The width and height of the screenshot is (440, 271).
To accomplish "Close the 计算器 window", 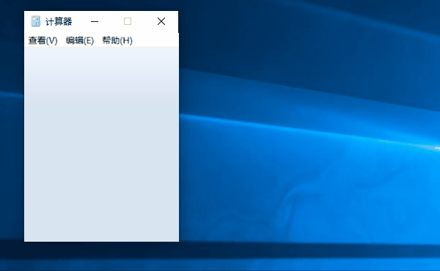I will pos(161,21).
